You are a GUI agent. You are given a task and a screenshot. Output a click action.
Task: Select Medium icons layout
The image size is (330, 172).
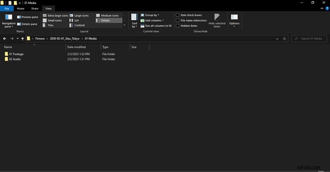(107, 16)
